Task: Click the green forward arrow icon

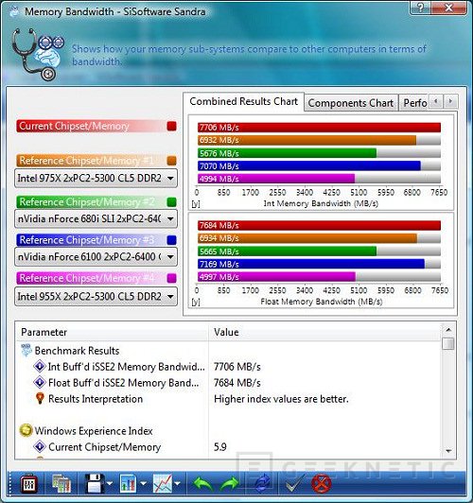Action: coord(229,484)
